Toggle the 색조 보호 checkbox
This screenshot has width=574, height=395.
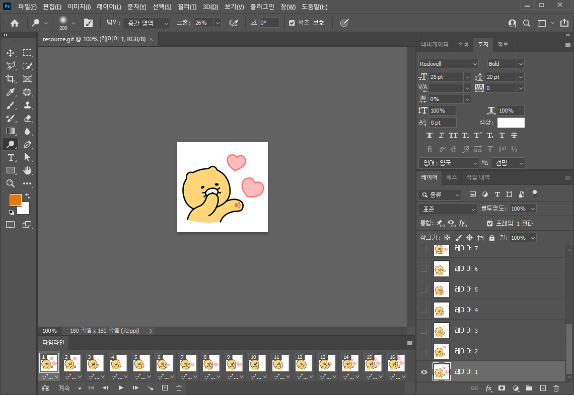[x=292, y=23]
